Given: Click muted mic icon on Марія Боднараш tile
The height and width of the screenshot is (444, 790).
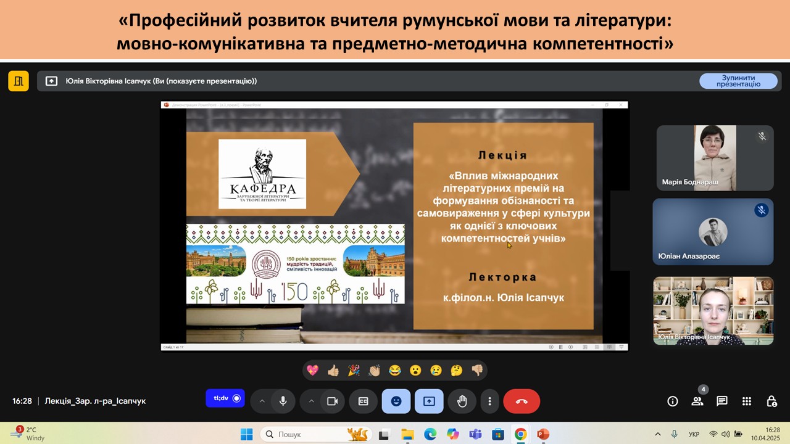Looking at the screenshot, I should click(762, 136).
